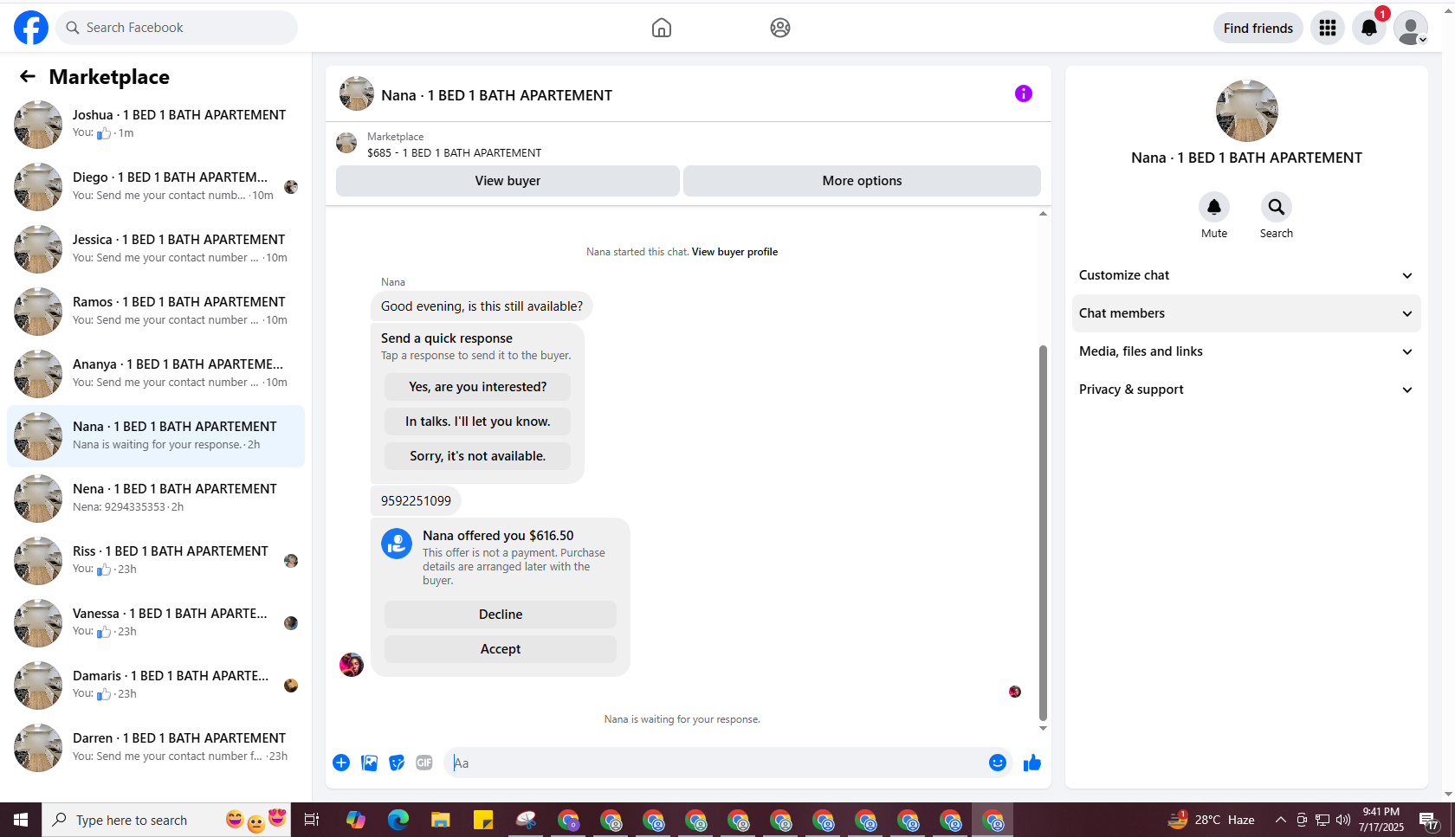Click the Search Facebook field
The width and height of the screenshot is (1455, 837).
(177, 28)
